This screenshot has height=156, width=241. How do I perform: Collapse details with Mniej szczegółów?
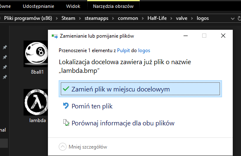pos(83,147)
